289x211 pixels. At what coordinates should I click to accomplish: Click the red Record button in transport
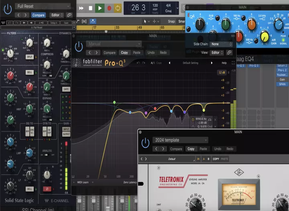109,8
